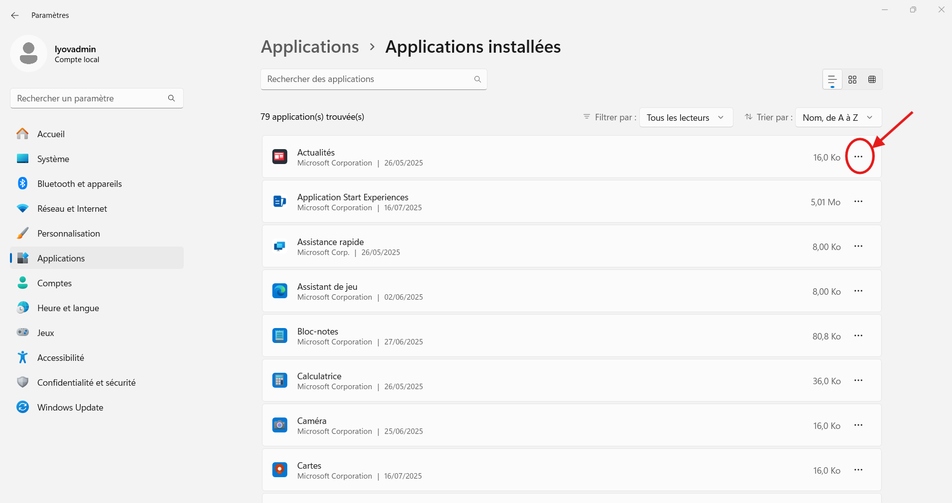Click the Calculatrice app icon
Screen dimensions: 952x503
280,381
